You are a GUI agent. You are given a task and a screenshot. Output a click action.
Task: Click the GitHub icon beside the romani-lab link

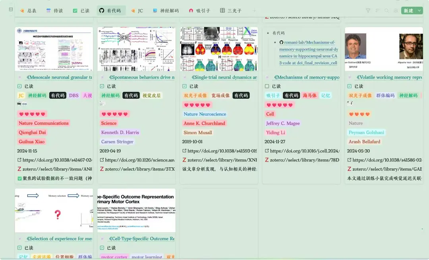point(281,42)
